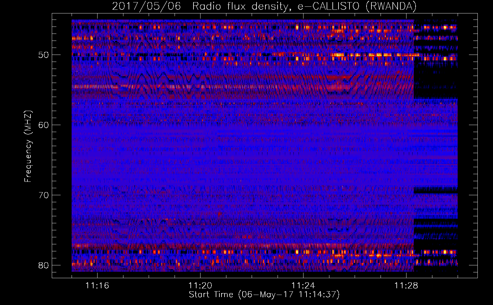Click the '11:28' time tick label
493x305 pixels.
406,285
